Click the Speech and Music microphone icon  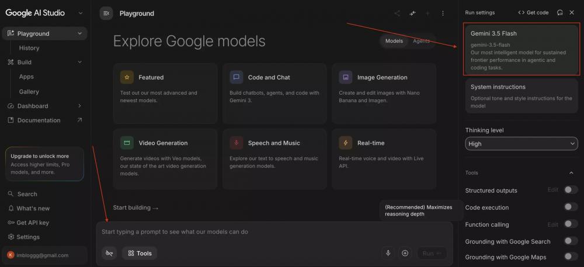tap(236, 143)
